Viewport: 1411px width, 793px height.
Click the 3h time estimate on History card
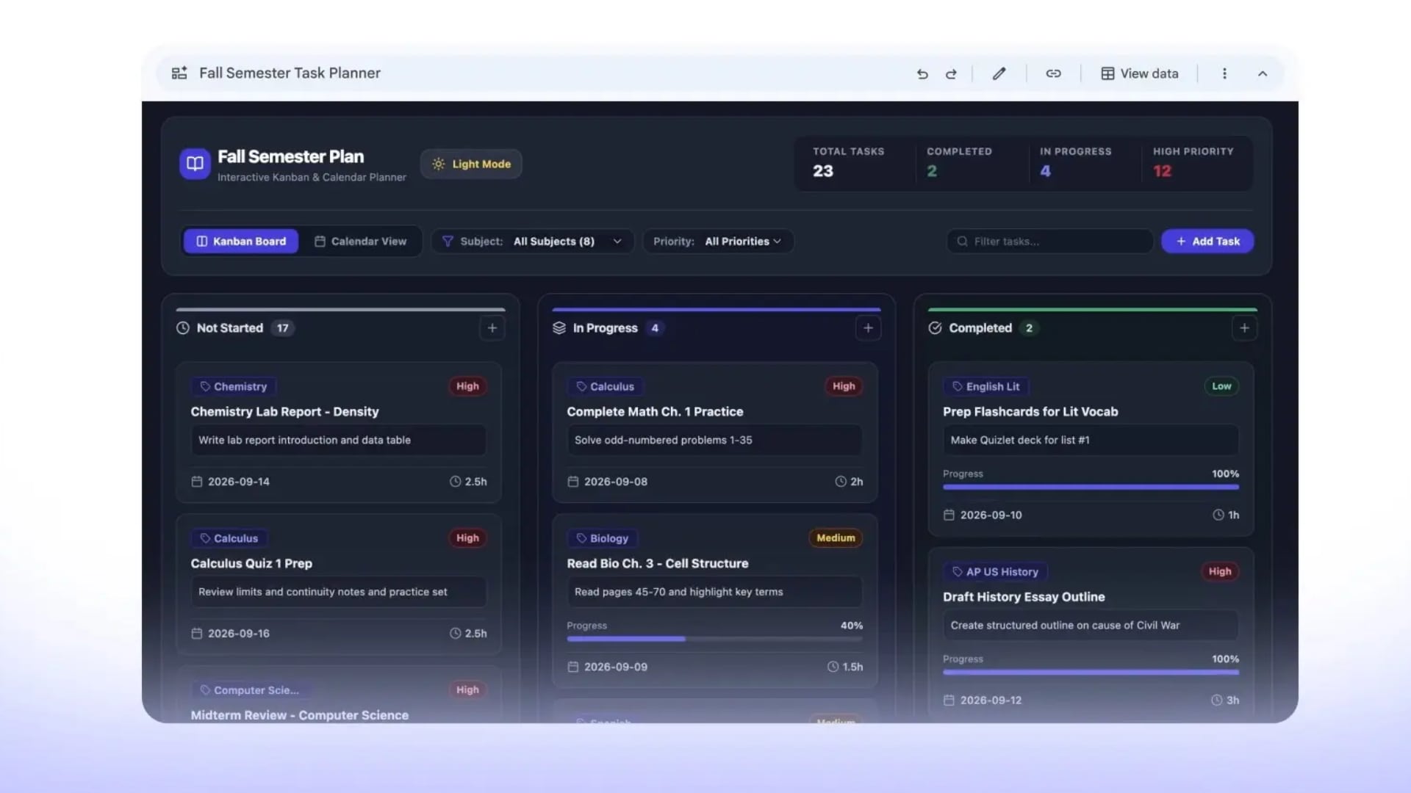coord(1225,700)
